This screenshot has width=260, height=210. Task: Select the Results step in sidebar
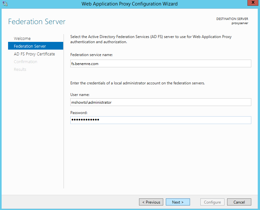pyautogui.click(x=20, y=69)
